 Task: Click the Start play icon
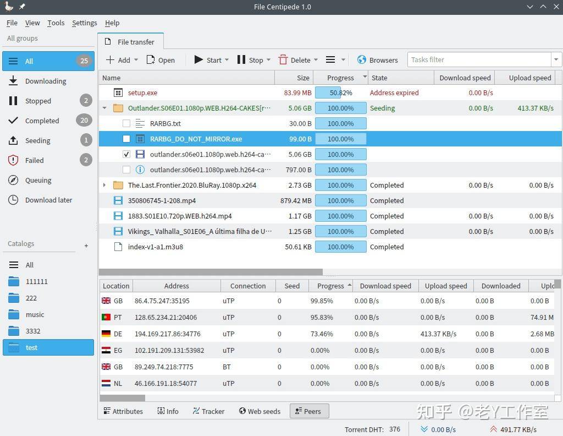198,59
